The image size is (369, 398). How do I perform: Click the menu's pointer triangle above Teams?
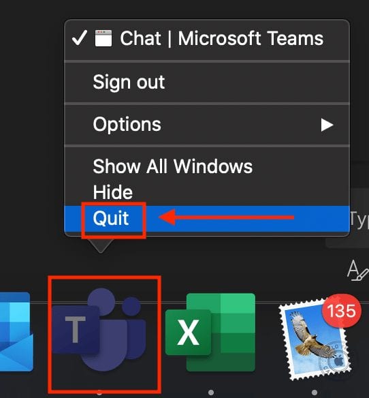pyautogui.click(x=101, y=246)
